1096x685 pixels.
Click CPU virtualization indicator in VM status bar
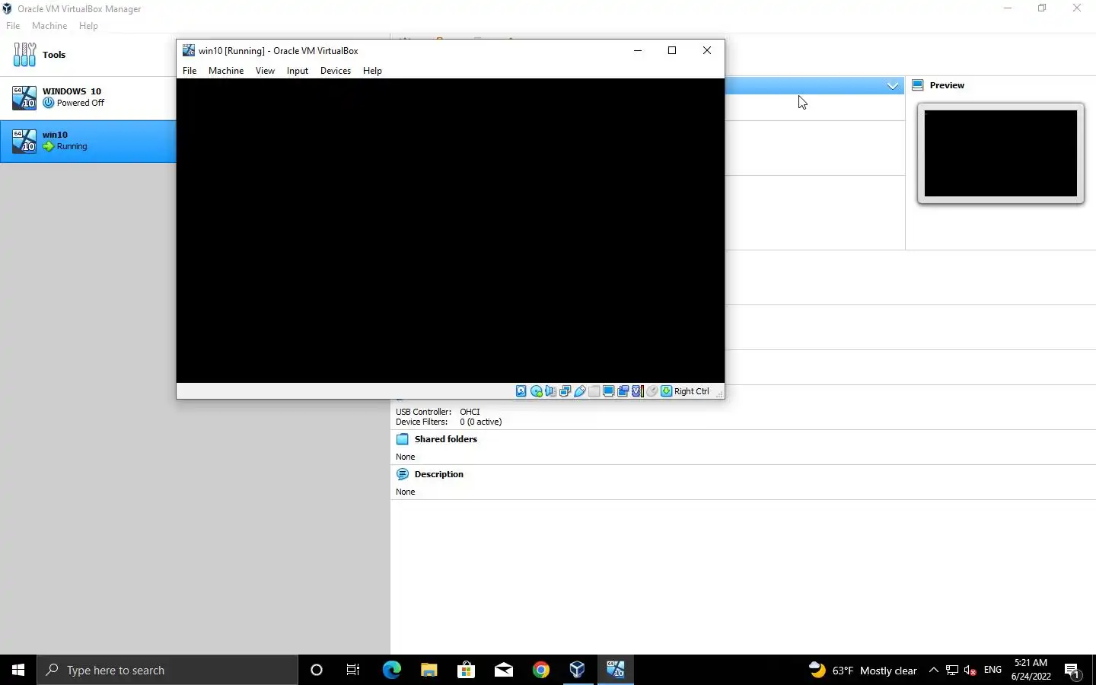[638, 391]
